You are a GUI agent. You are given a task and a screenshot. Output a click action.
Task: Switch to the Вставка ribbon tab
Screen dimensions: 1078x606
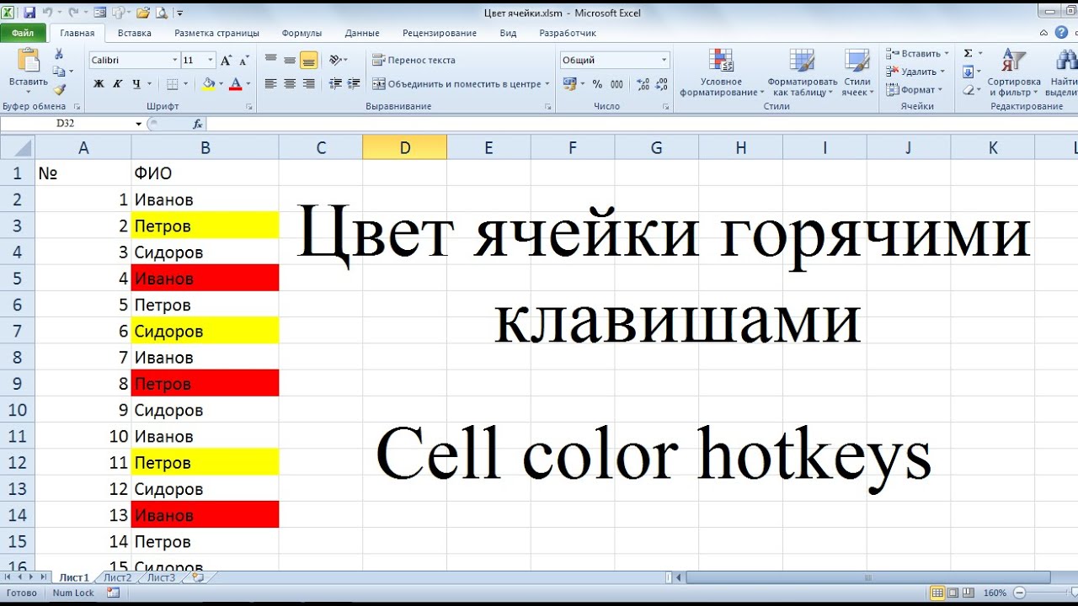click(x=135, y=33)
